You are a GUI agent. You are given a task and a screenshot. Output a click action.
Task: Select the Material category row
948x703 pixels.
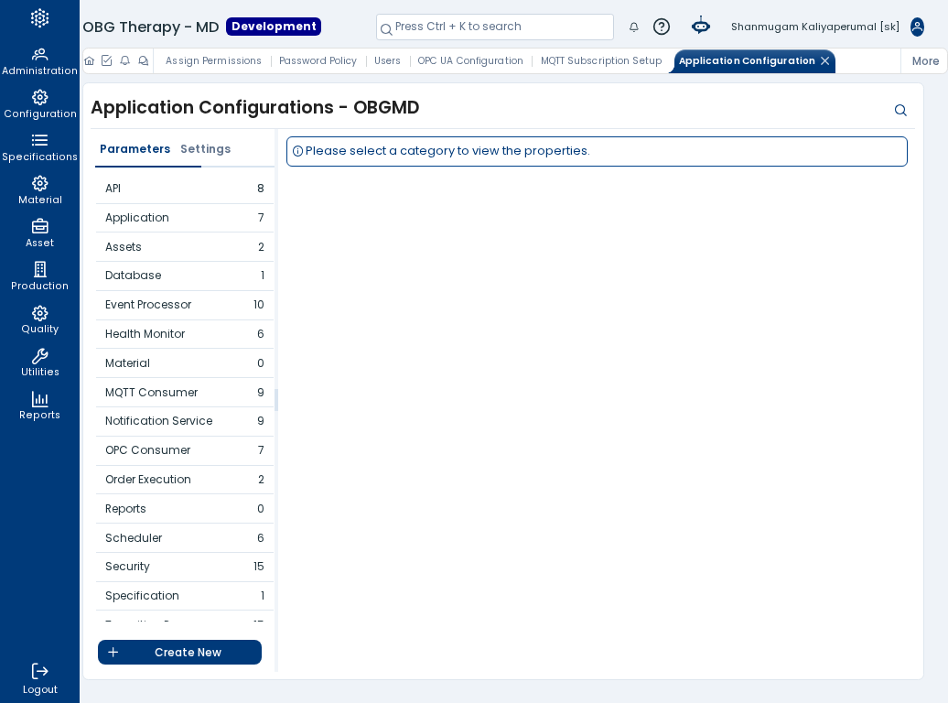point(185,363)
